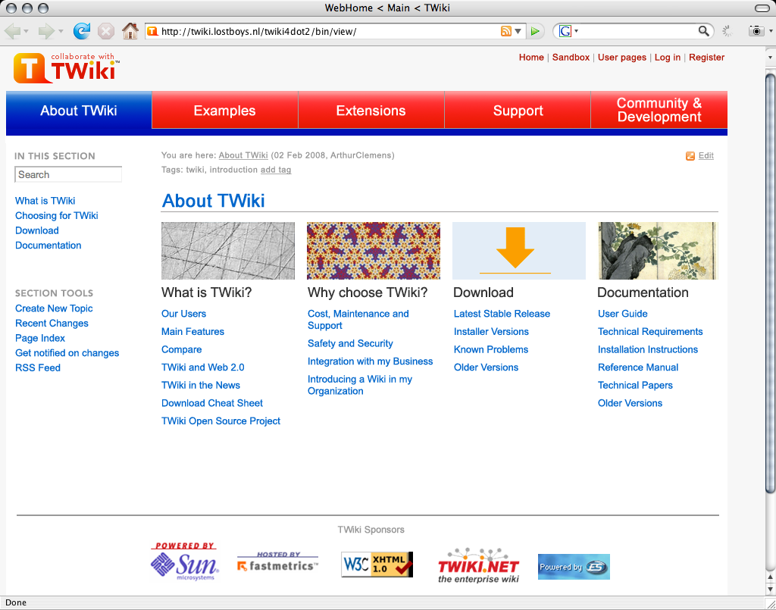Click the orange Edit pencil icon
The image size is (776, 610).
point(690,156)
